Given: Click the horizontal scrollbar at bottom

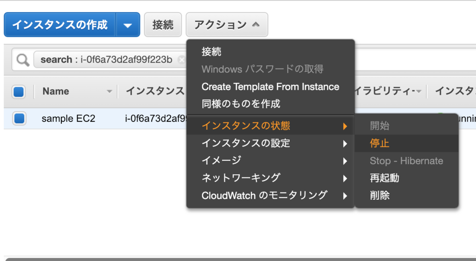Looking at the screenshot, I should pyautogui.click(x=241, y=259).
